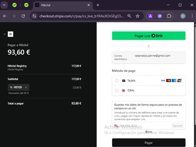Screen dimensions: 196x147
Task: Click the Tarjeta card icon
Action: [124, 81]
